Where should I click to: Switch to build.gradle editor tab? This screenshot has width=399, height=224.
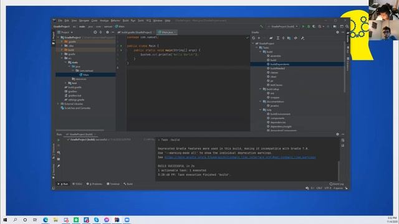135,32
